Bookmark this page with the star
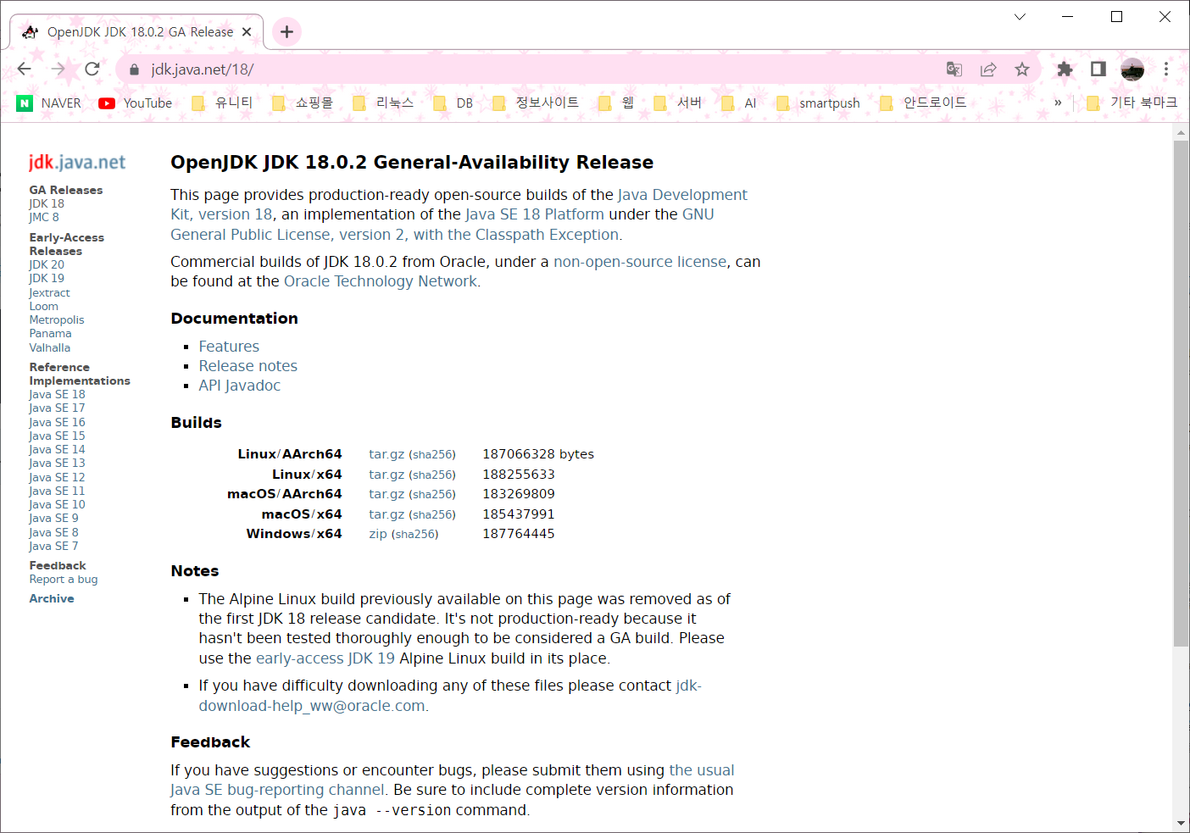1190x833 pixels. pyautogui.click(x=1022, y=69)
